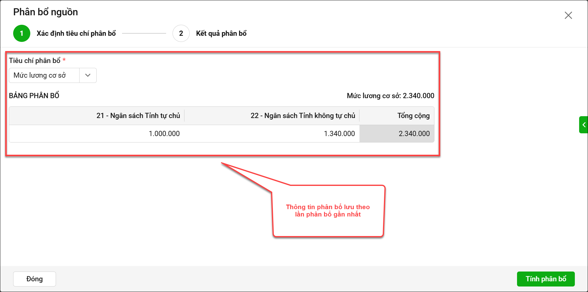The width and height of the screenshot is (588, 292).
Task: Click the BẢNG PHÂN BỔ heading
Action: [34, 96]
